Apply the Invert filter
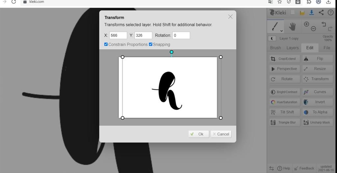337x173 pixels. [318, 102]
